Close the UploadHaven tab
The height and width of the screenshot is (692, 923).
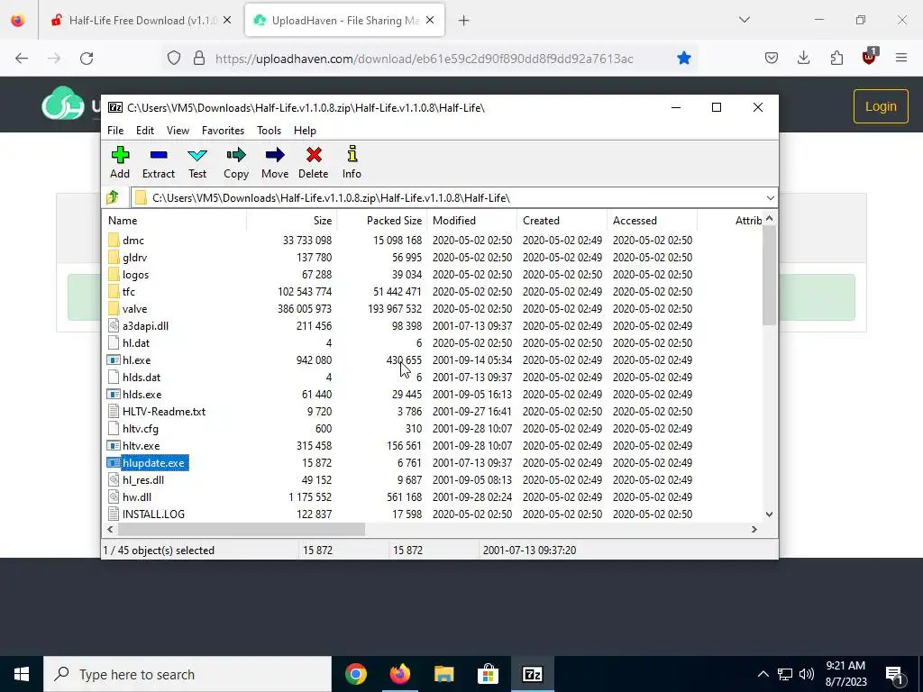(430, 20)
